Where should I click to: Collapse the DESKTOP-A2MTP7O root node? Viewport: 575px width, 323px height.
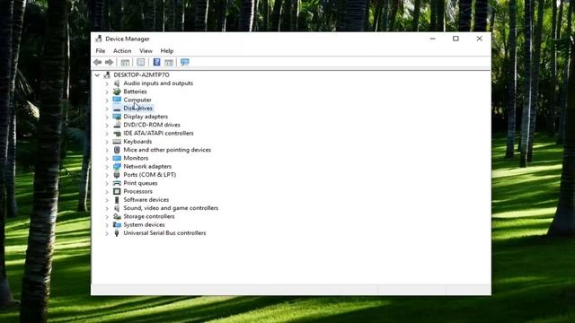[x=97, y=75]
